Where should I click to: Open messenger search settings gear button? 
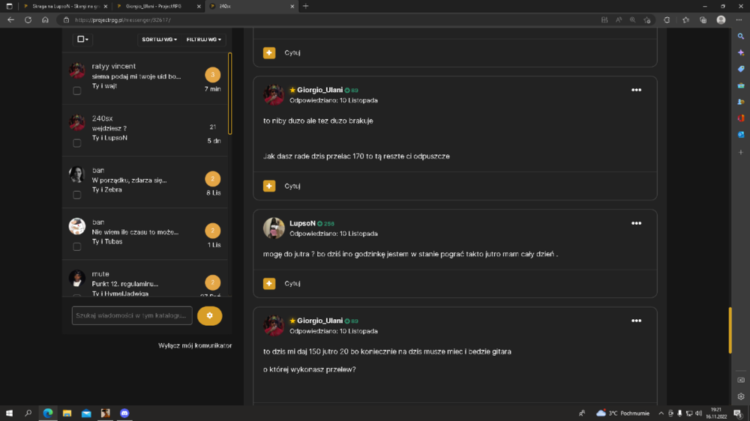[209, 315]
